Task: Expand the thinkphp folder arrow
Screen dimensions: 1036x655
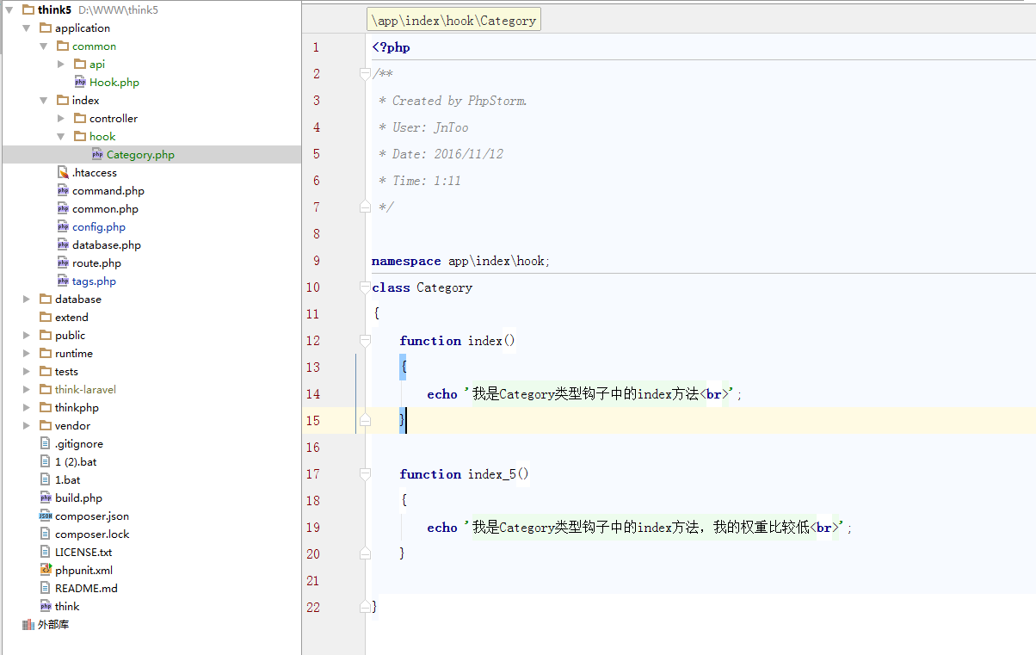Action: coord(27,407)
